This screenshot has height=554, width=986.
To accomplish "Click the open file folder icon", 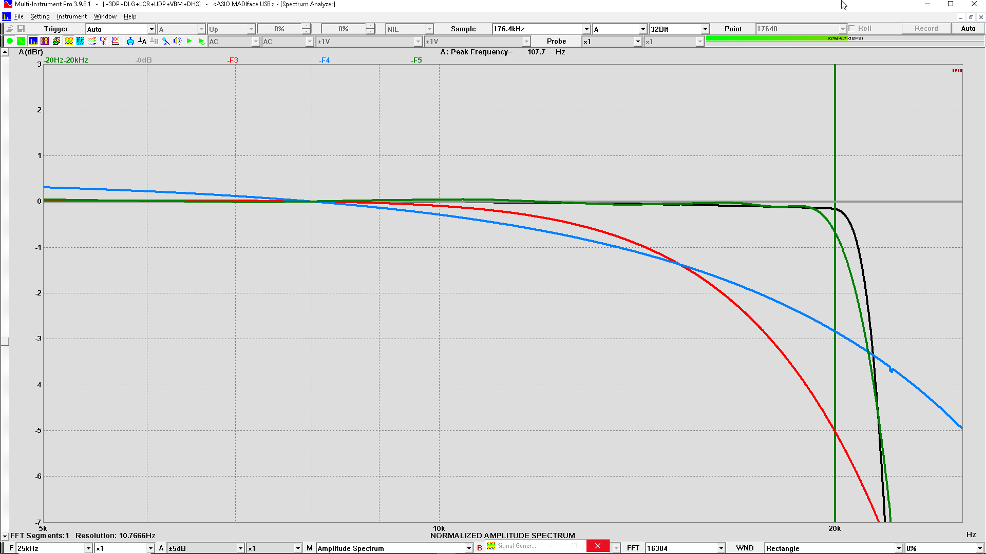I will pyautogui.click(x=9, y=29).
